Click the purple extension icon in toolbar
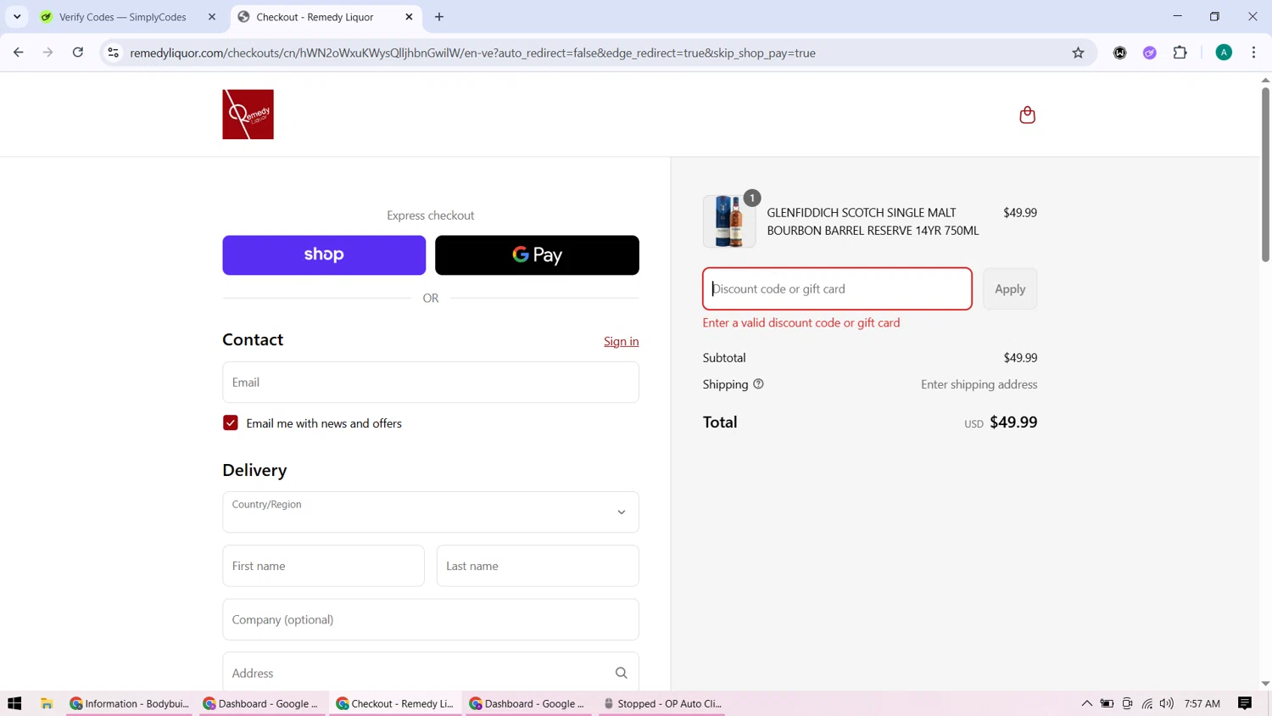This screenshot has width=1272, height=716. pyautogui.click(x=1150, y=53)
